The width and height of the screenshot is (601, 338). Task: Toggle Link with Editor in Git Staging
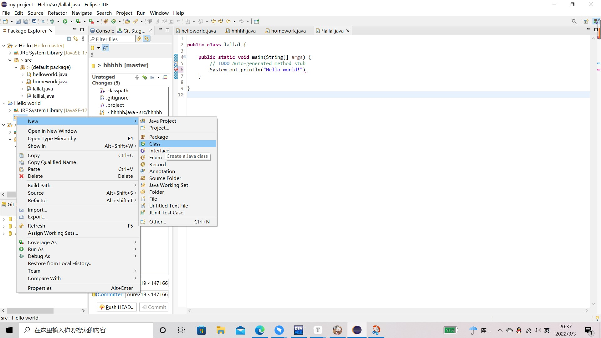(x=146, y=39)
